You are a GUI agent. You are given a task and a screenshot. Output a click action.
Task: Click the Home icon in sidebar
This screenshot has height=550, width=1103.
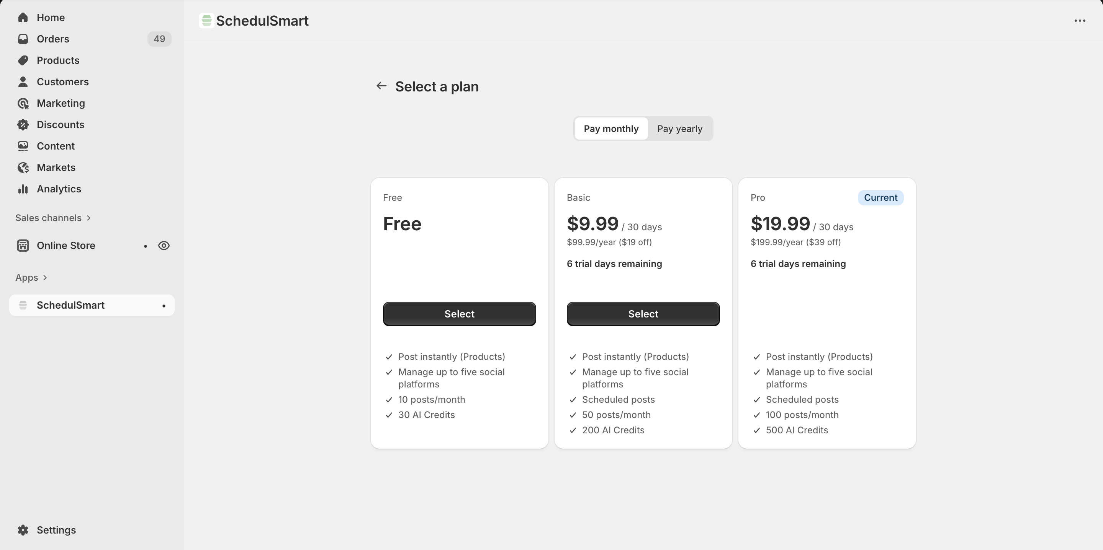tap(23, 18)
